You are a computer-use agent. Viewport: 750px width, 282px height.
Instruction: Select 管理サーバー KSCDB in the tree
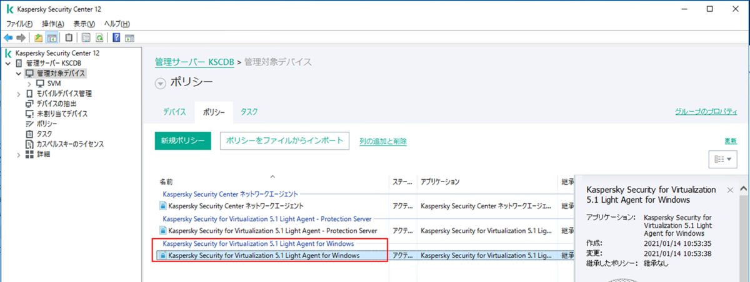coord(53,64)
